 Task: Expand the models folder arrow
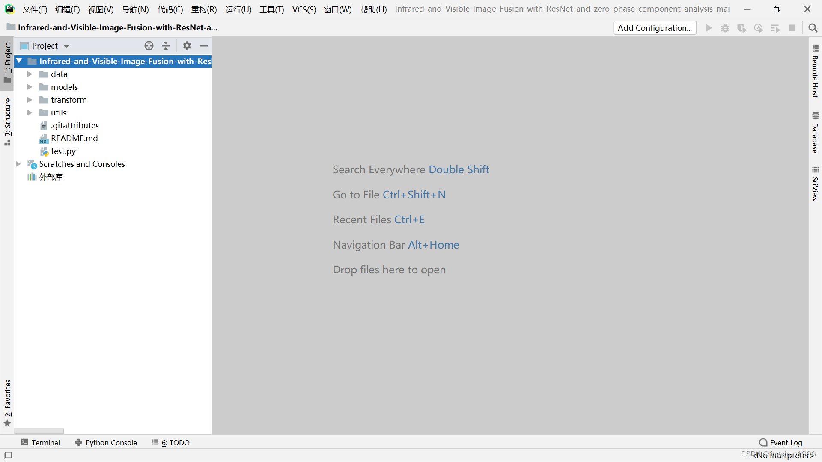tap(30, 87)
